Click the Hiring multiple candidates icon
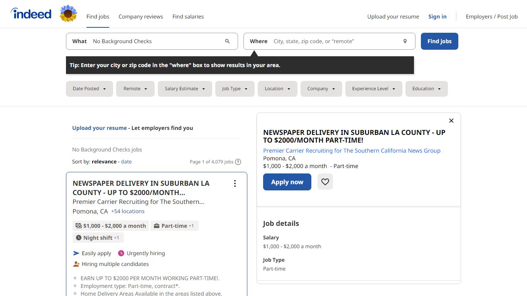527x296 pixels. (76, 264)
